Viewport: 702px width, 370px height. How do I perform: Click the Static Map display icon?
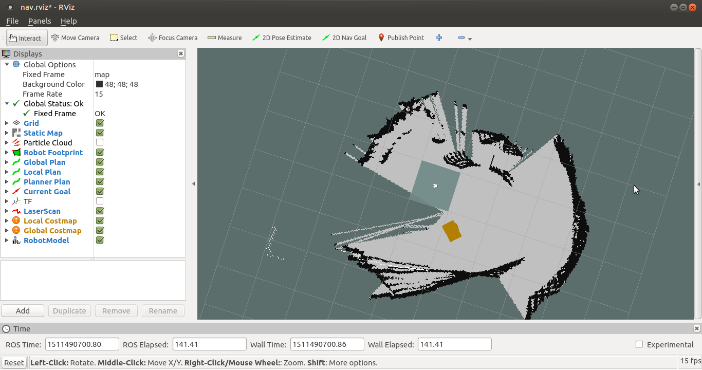point(16,133)
